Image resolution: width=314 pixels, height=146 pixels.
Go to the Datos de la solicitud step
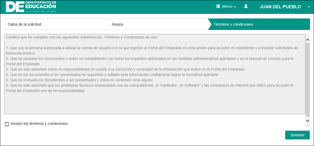(25, 24)
